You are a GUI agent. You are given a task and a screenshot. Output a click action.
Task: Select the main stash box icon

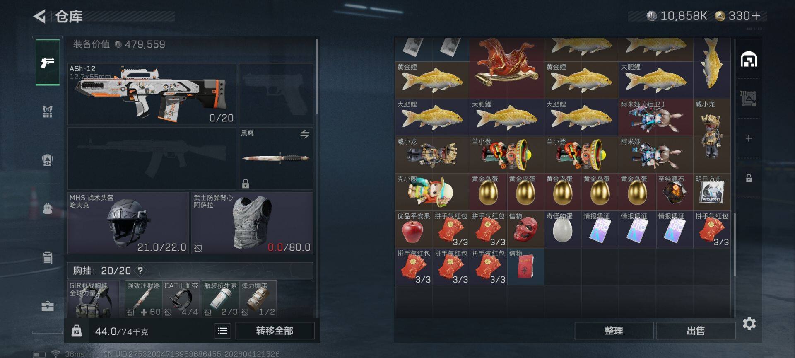click(749, 59)
